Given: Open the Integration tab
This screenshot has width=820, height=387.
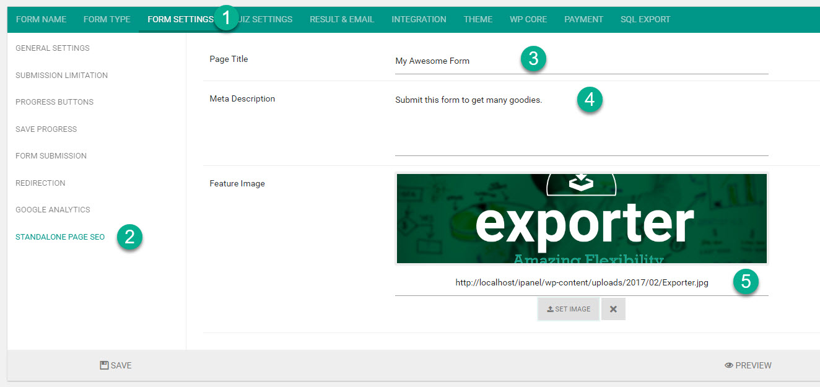Looking at the screenshot, I should tap(419, 19).
